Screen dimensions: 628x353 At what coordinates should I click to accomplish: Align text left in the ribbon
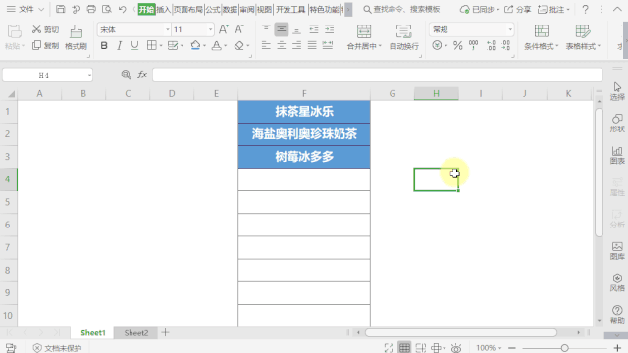coord(266,46)
